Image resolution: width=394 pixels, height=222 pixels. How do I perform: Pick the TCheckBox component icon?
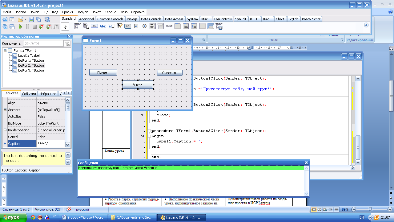click(136, 26)
